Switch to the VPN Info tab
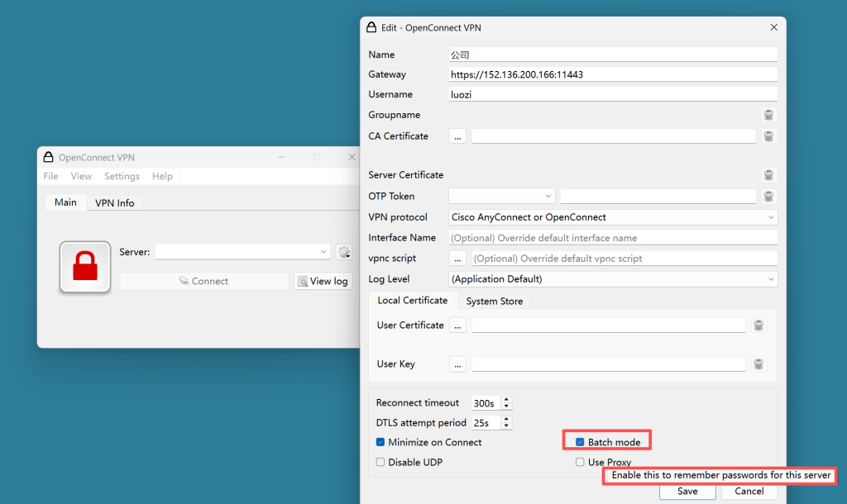The height and width of the screenshot is (504, 847). [114, 202]
